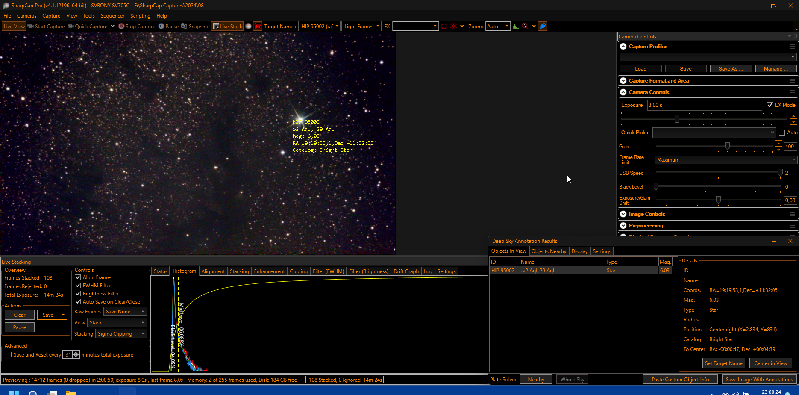
Task: Open the Camera Controls section menu icon
Action: tap(792, 92)
